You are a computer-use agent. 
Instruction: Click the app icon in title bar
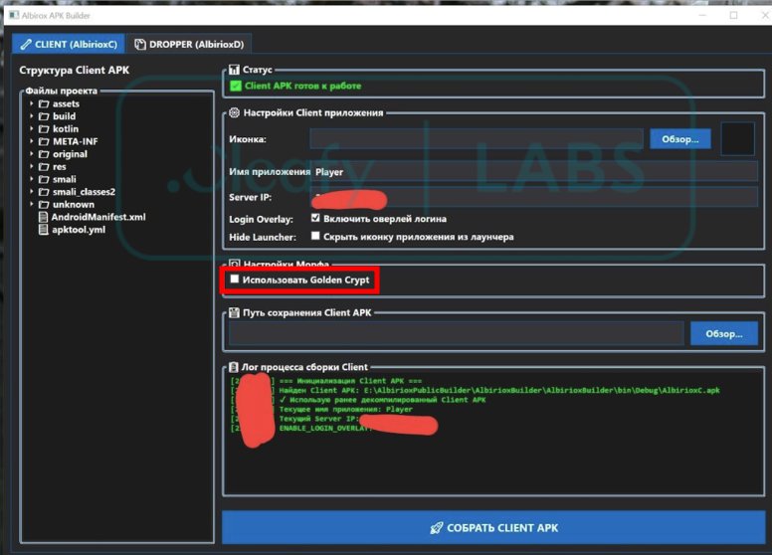point(14,15)
